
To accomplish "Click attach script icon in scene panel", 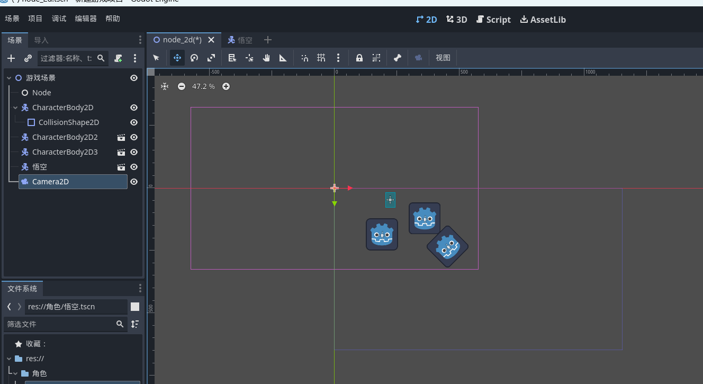I will coord(119,58).
